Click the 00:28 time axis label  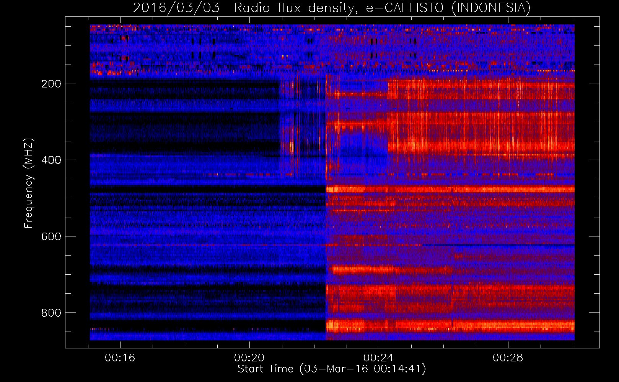pyautogui.click(x=508, y=358)
